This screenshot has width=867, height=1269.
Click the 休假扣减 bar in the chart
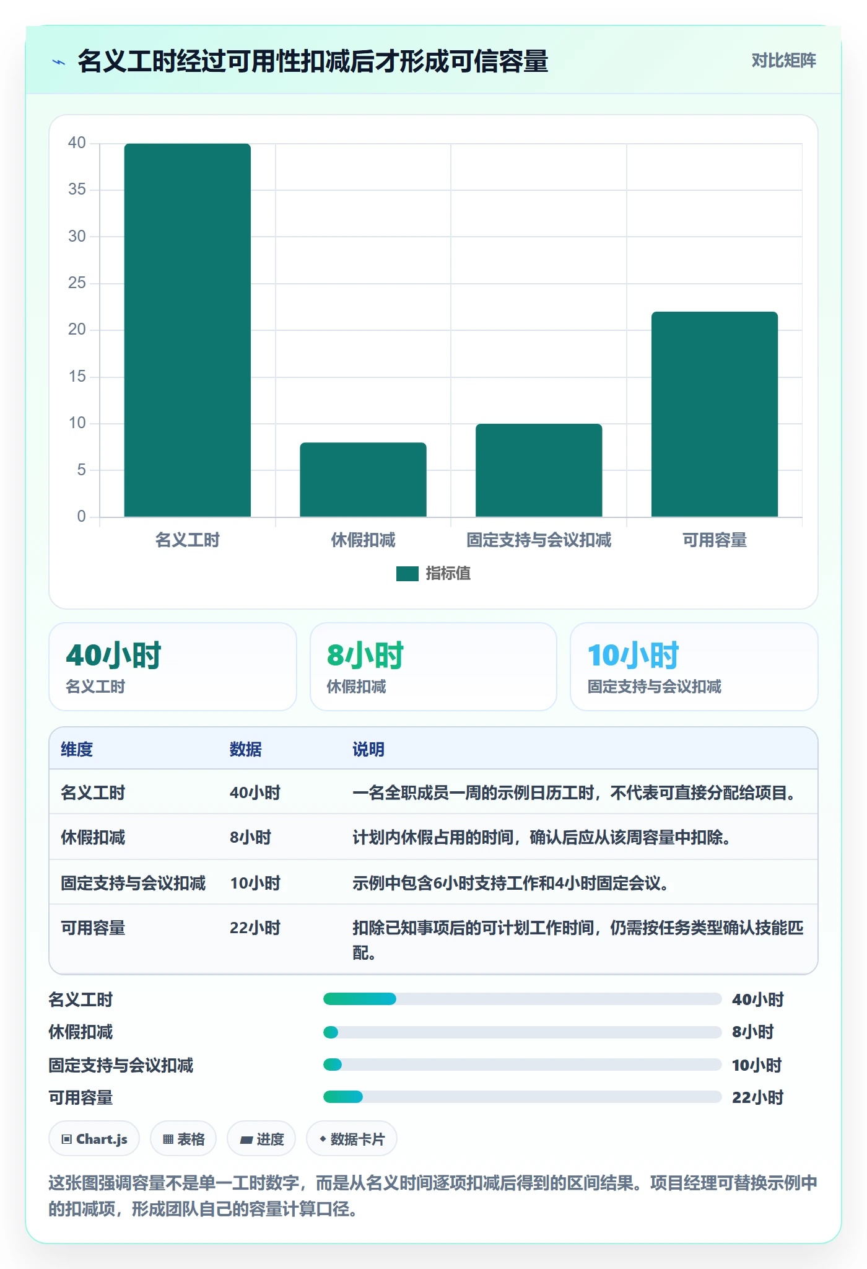[363, 480]
